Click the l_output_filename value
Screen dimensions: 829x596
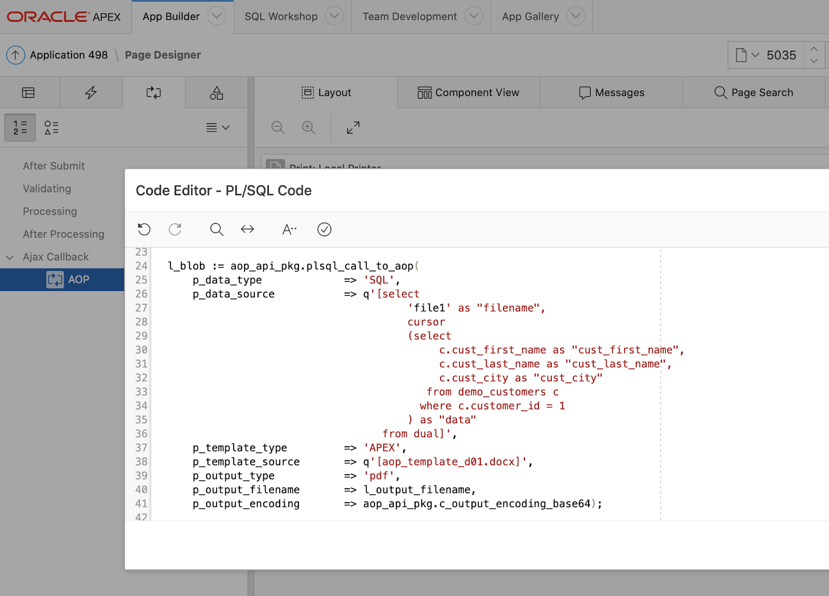click(x=417, y=490)
